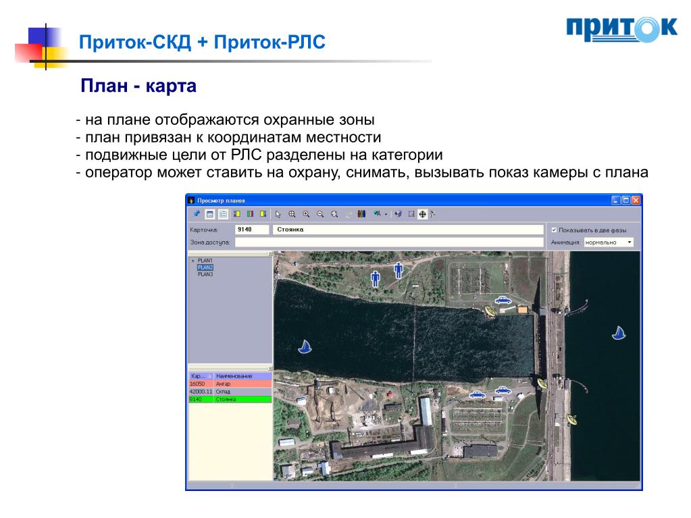Image resolution: width=691 pixels, height=518 pixels.
Task: Select the arrow pointer tool
Action: click(278, 214)
